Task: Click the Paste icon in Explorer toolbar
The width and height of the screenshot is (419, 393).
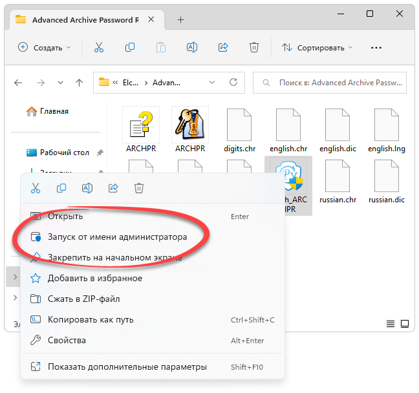Action: pyautogui.click(x=161, y=48)
